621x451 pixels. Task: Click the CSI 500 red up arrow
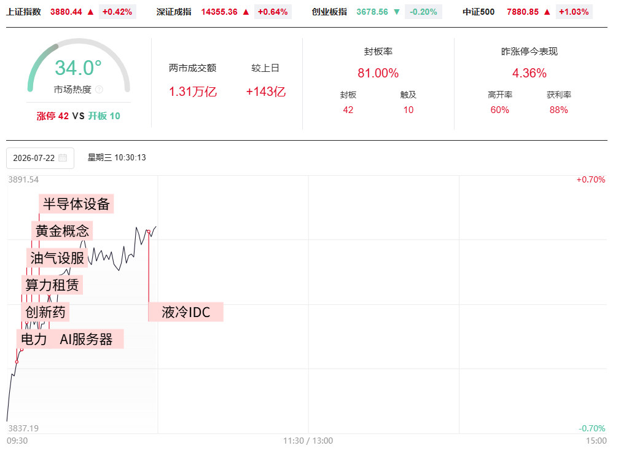pyautogui.click(x=547, y=12)
